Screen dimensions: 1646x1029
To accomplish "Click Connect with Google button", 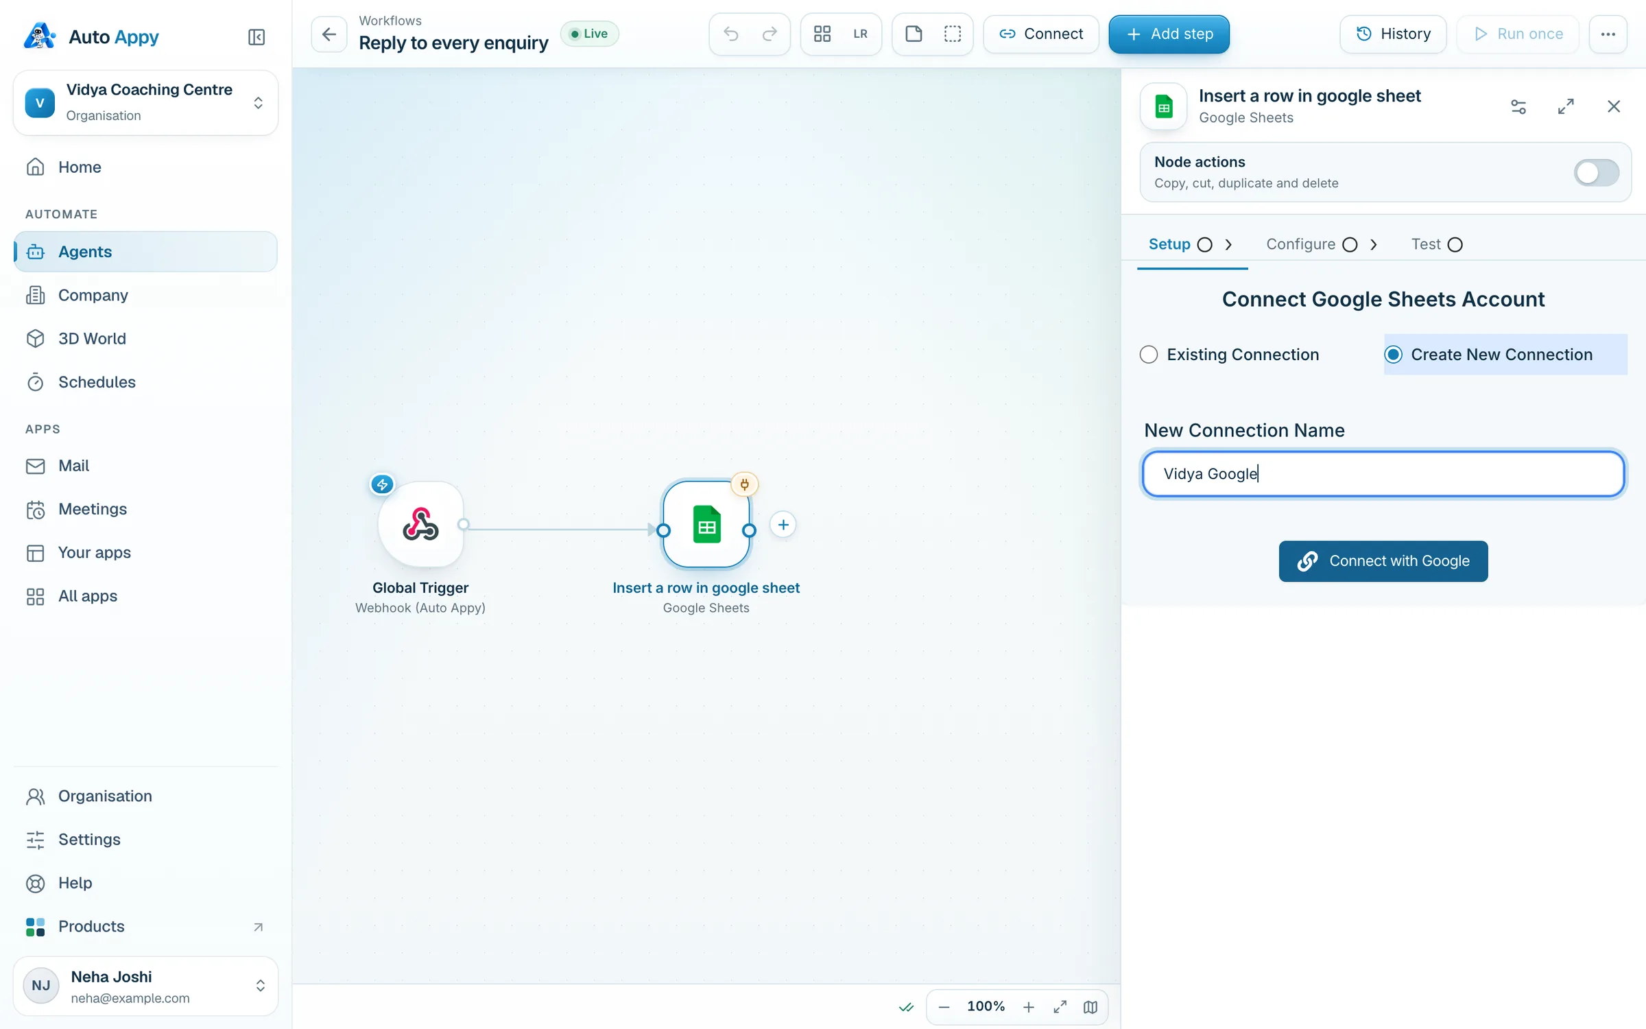I will (1383, 561).
